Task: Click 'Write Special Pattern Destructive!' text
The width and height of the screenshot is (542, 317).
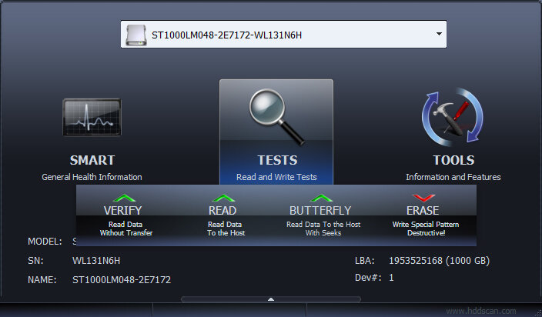Action: [426, 229]
